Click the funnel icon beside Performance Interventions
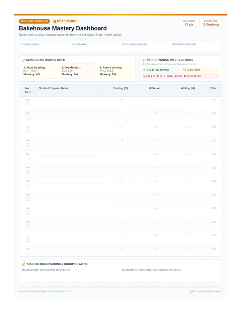This screenshot has height=312, width=241. pos(144,60)
